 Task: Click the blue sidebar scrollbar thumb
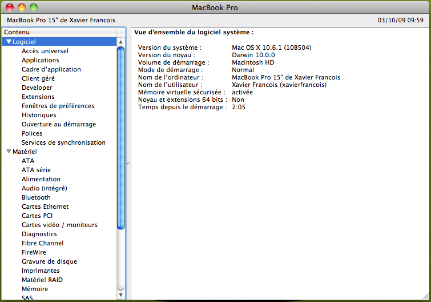click(x=120, y=138)
